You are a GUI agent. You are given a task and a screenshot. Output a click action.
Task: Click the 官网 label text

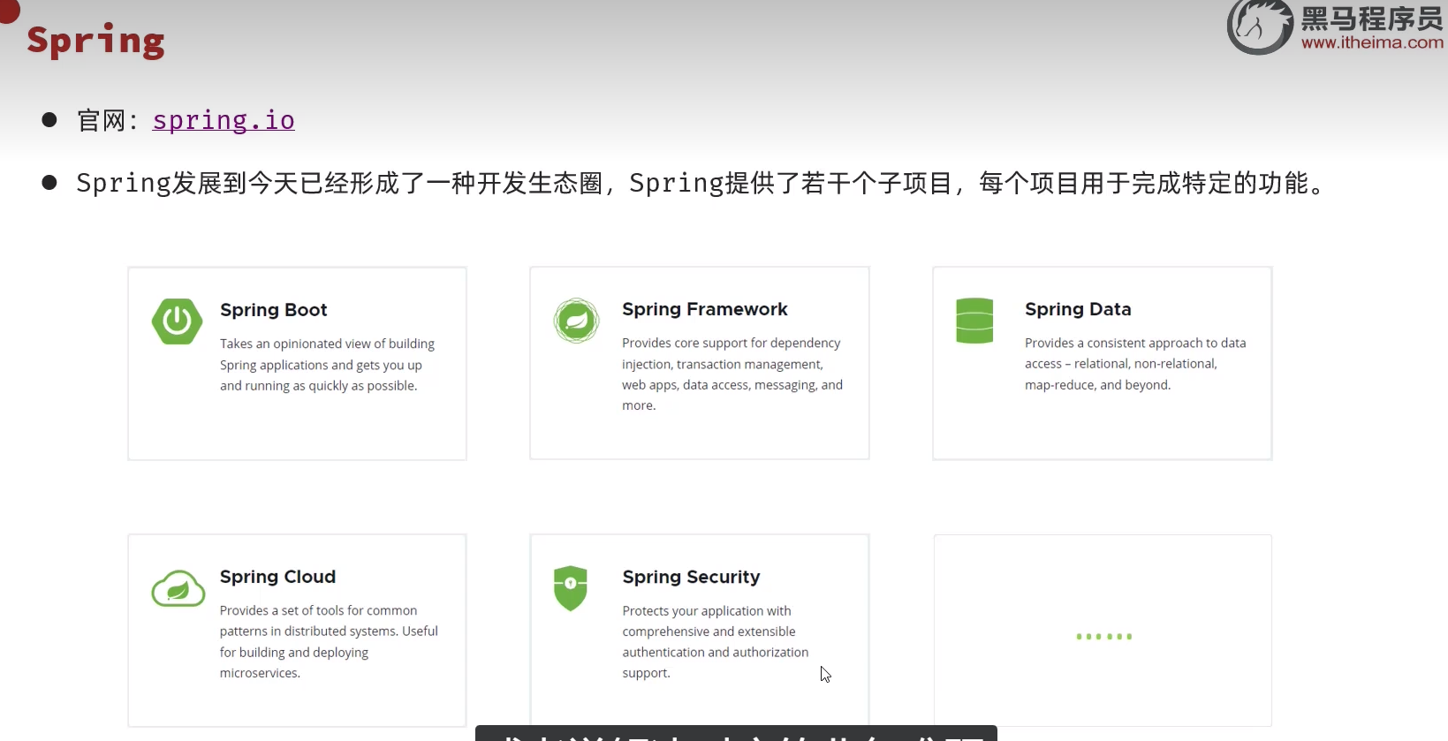point(101,121)
